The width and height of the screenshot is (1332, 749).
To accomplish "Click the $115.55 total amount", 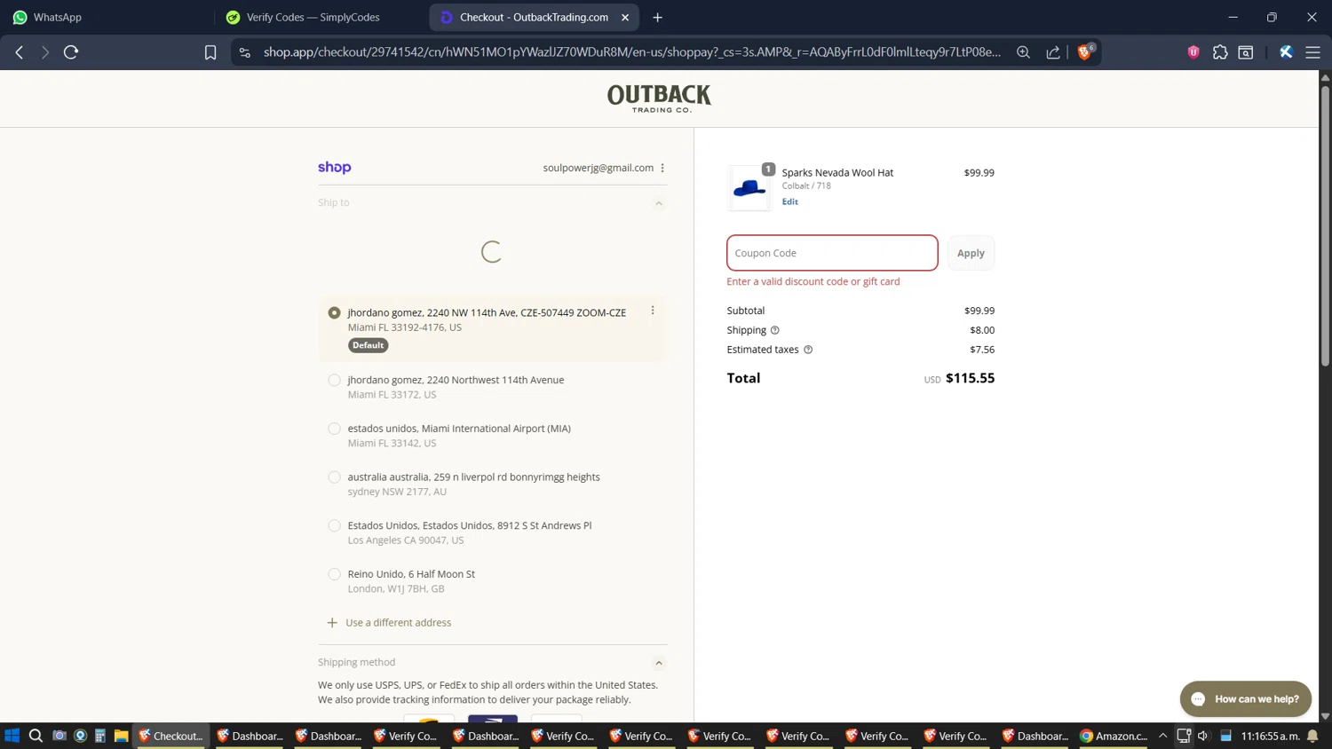I will 970,378.
